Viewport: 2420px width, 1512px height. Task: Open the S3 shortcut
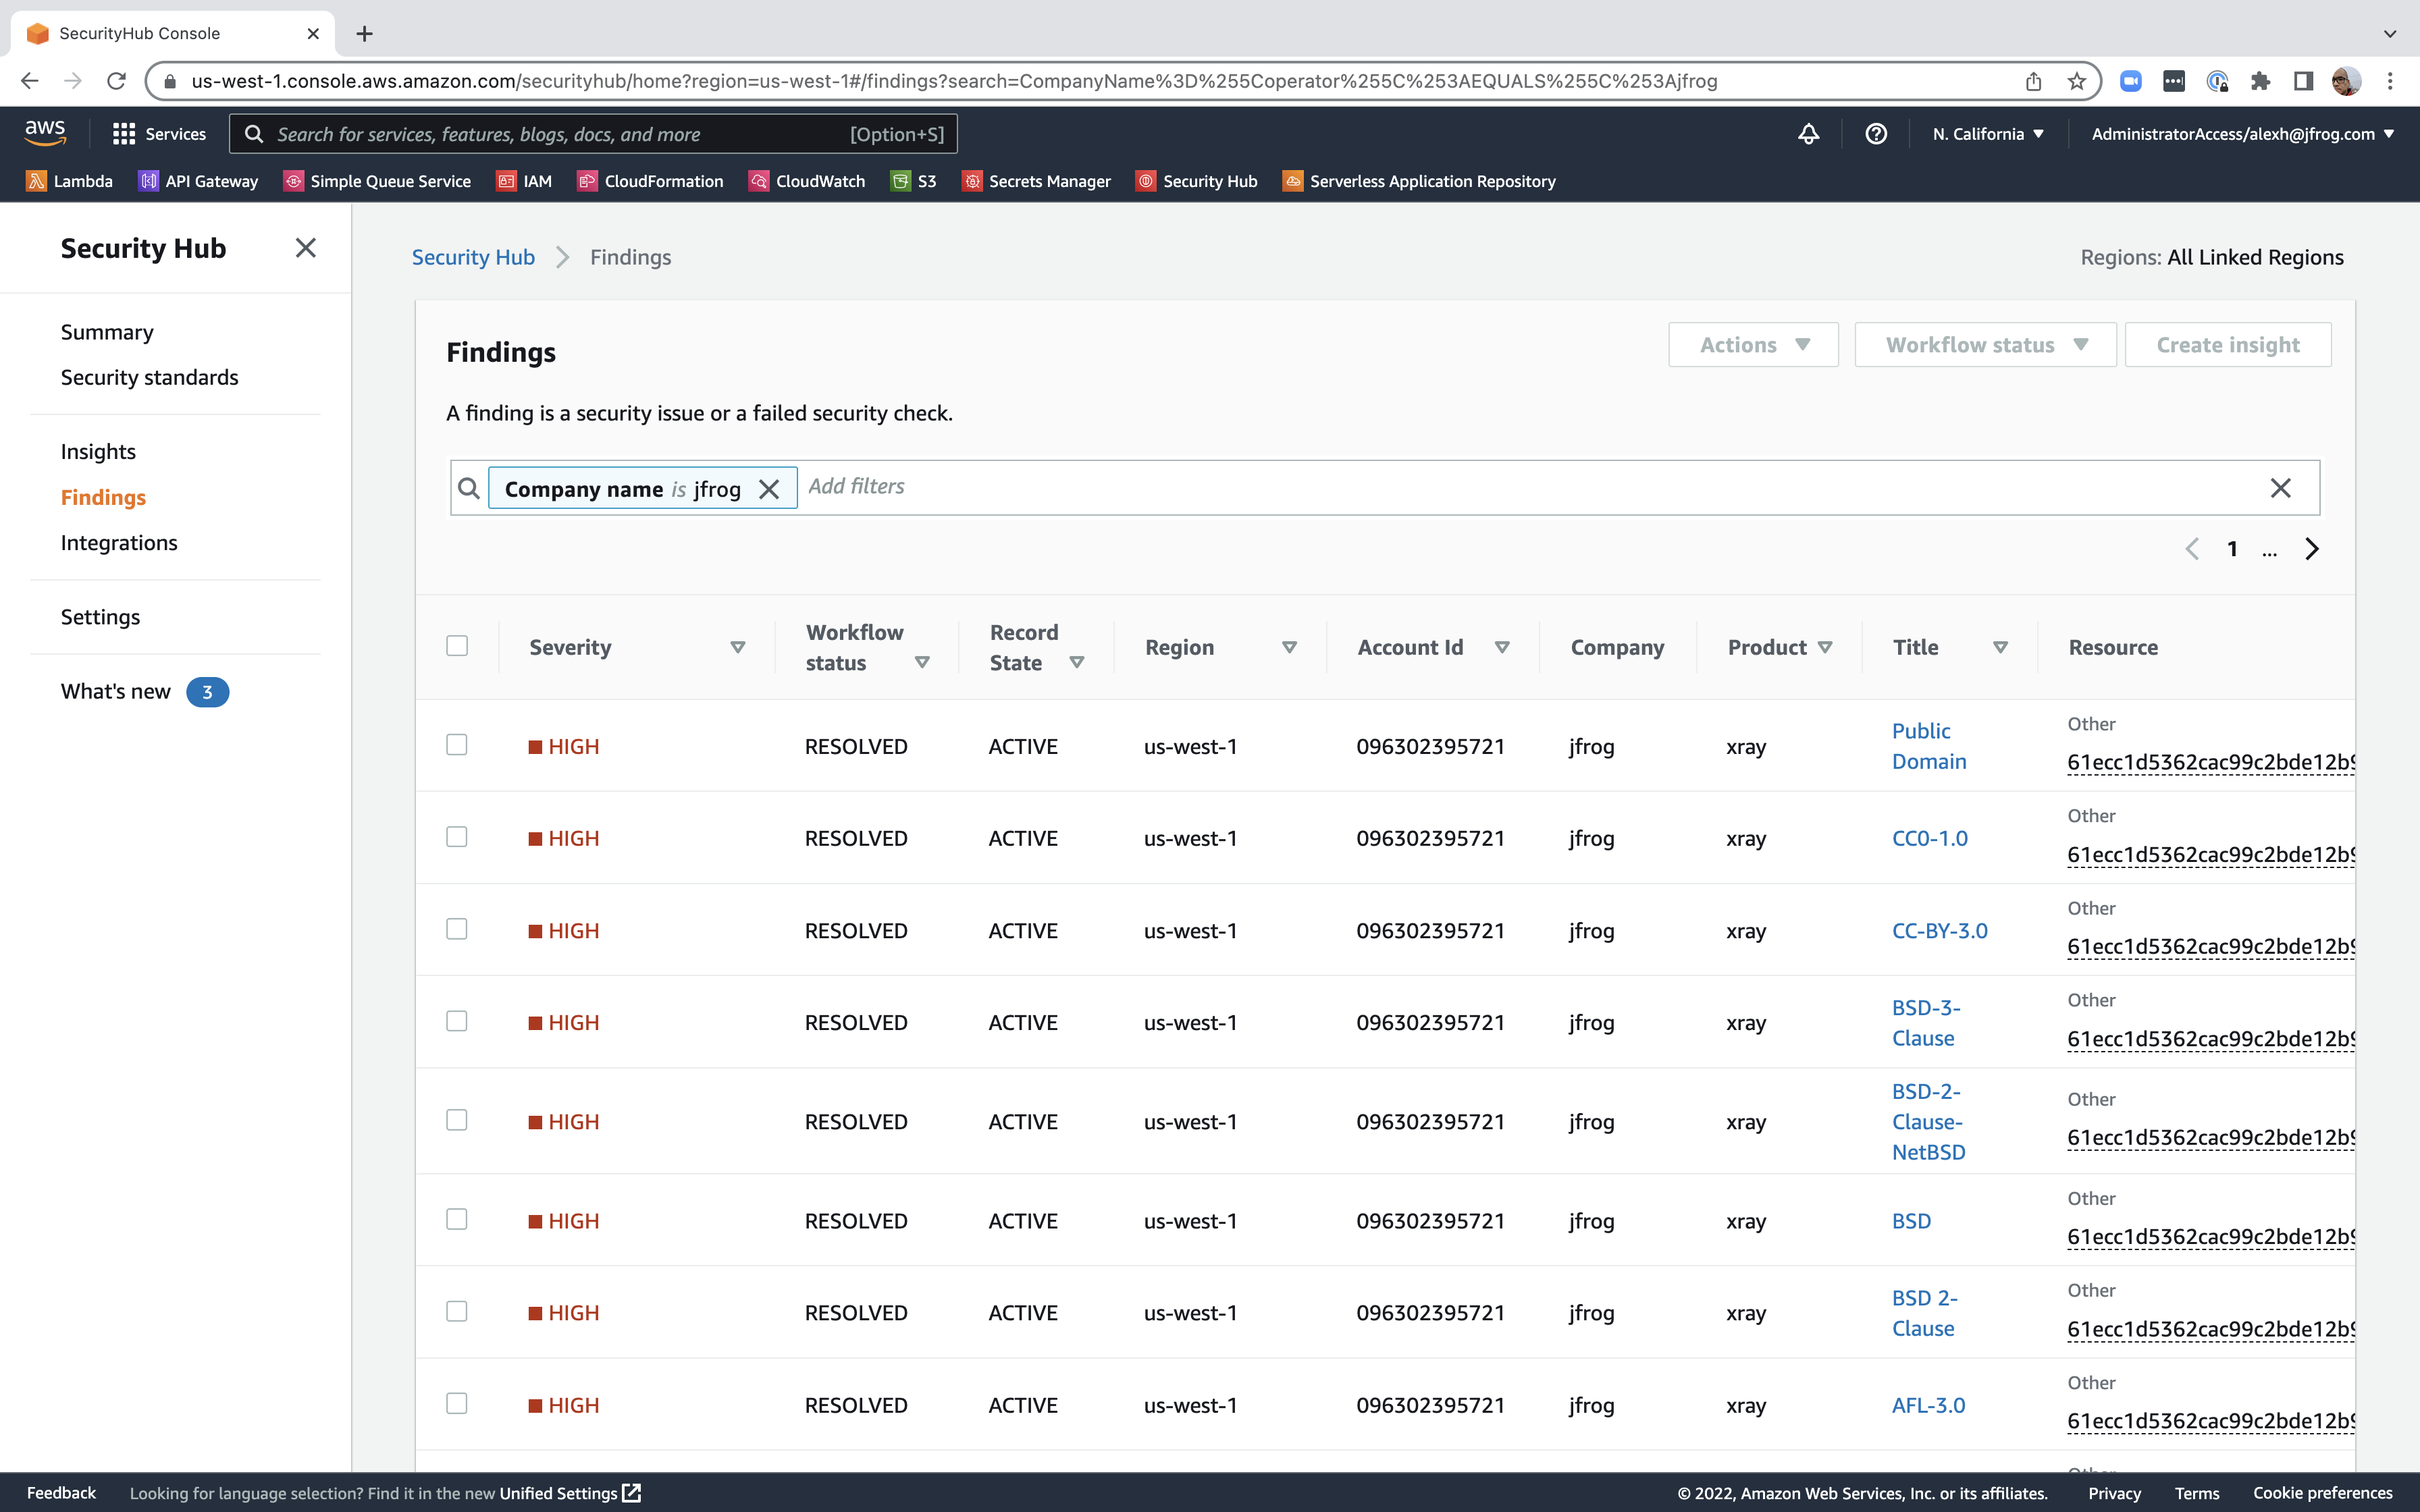pyautogui.click(x=913, y=181)
